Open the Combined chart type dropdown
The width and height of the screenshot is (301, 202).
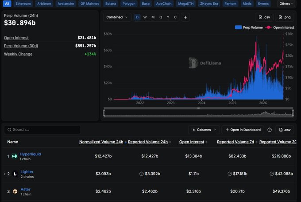point(117,17)
